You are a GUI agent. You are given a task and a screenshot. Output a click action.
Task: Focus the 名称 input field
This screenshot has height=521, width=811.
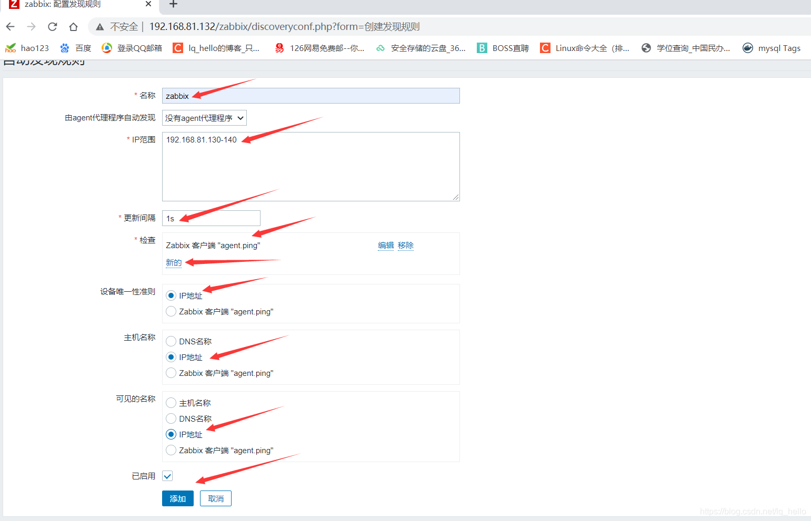(311, 96)
